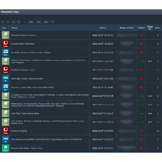Open And Then There Were None request

click(25, 113)
